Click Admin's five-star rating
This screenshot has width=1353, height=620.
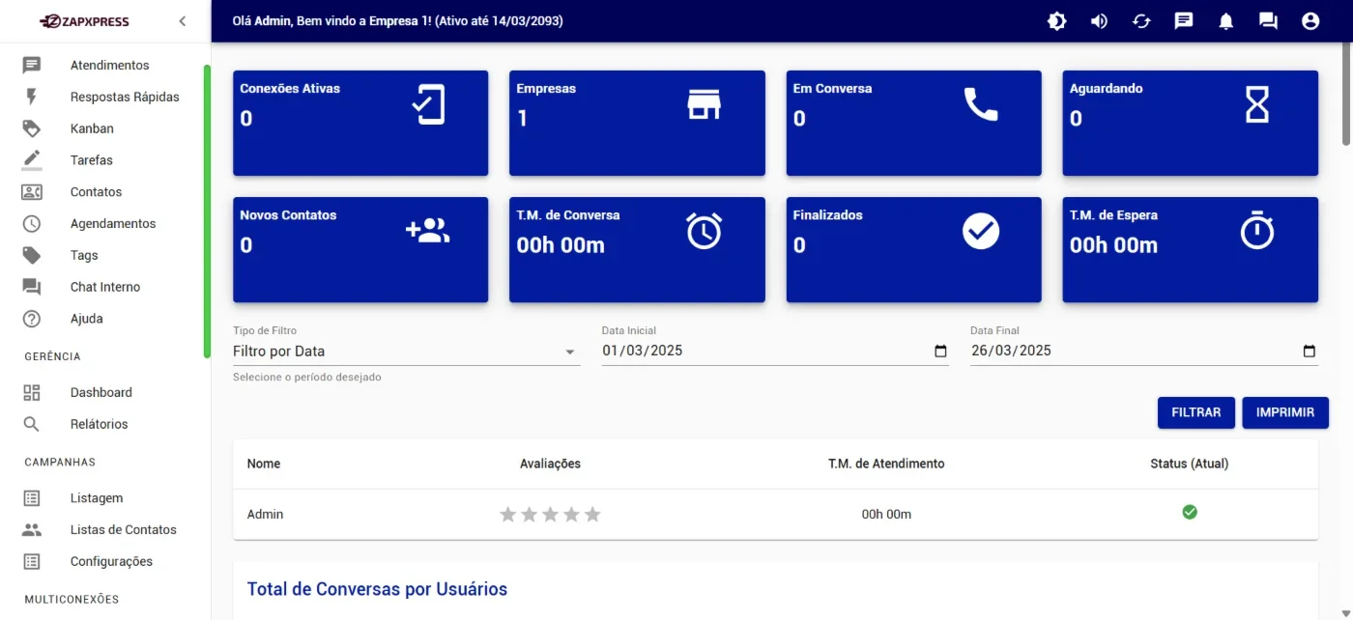[550, 515]
